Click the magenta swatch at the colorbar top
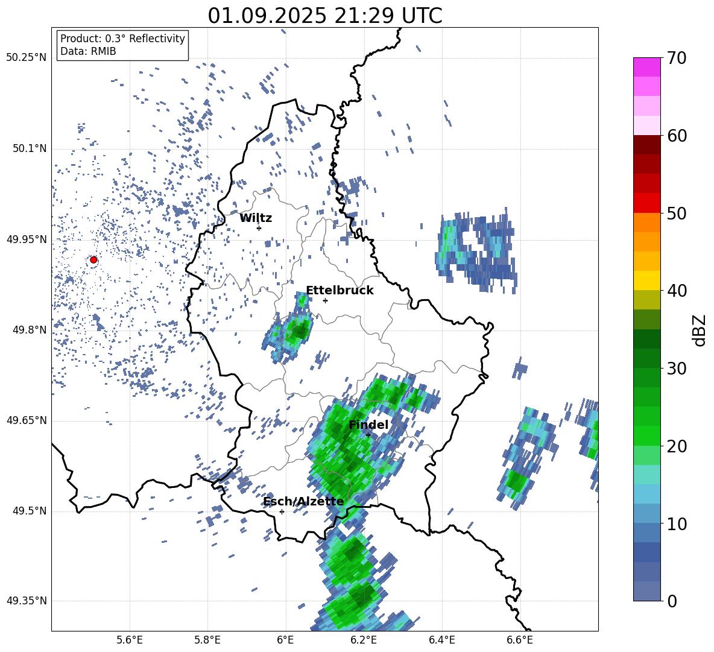Screen dimensions: 714x652 646,67
